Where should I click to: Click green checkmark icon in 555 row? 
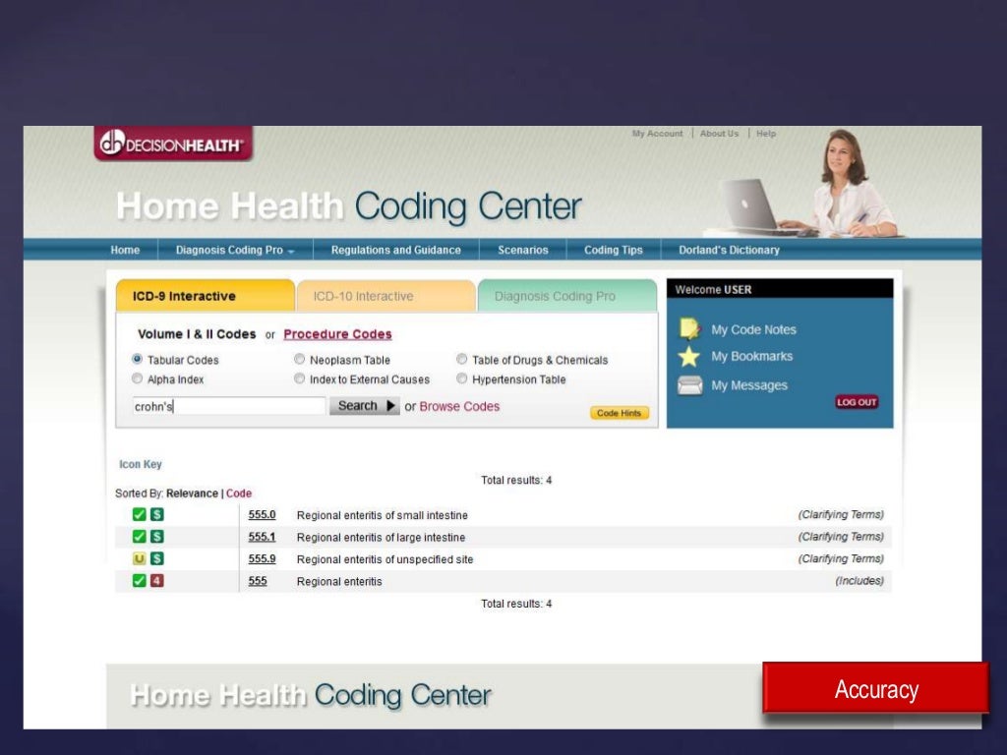pos(139,580)
